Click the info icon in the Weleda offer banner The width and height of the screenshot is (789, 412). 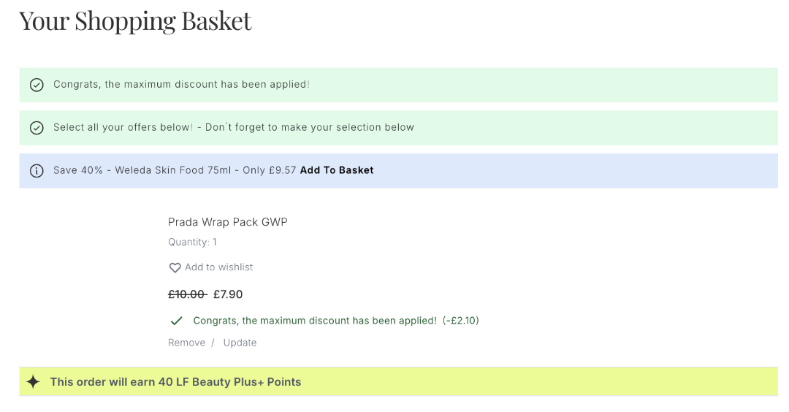click(x=37, y=171)
